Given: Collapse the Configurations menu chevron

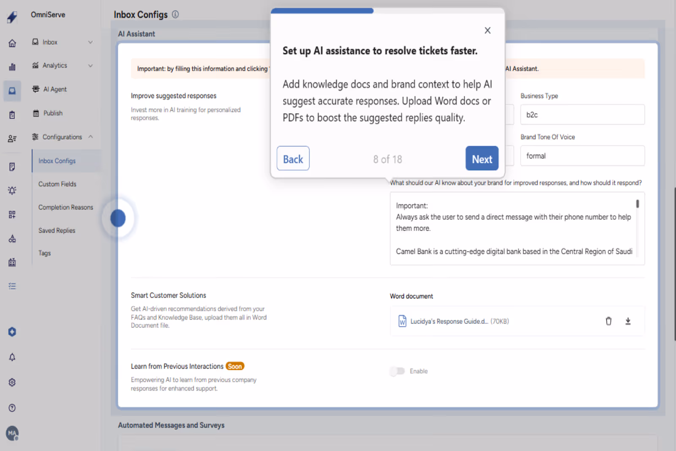Looking at the screenshot, I should [x=90, y=137].
